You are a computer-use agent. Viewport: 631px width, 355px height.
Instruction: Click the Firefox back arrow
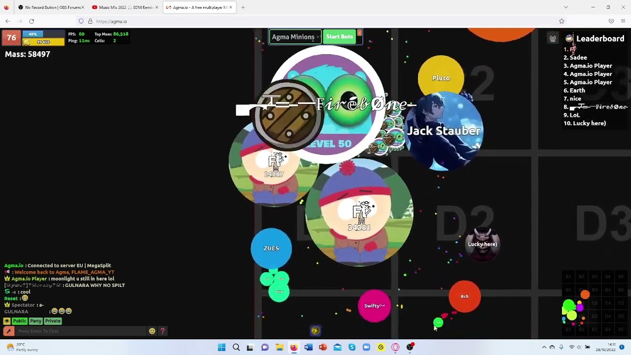pos(8,21)
